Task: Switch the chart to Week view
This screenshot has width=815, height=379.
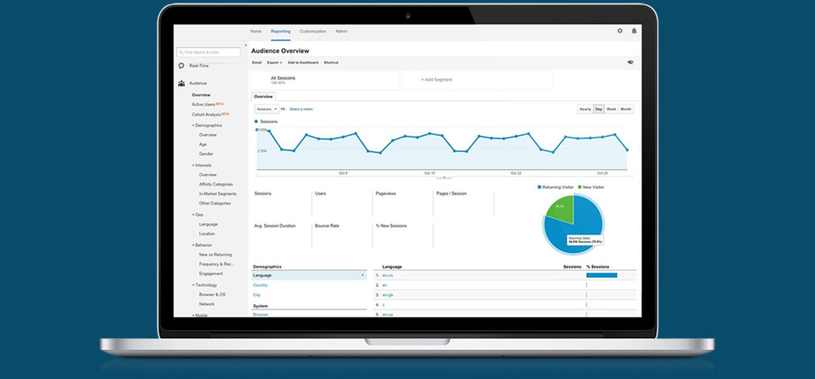Action: (x=611, y=109)
